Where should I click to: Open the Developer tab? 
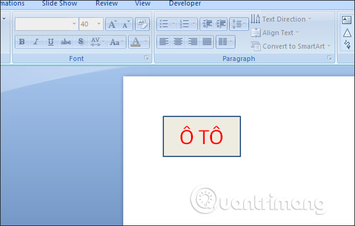pyautogui.click(x=185, y=4)
